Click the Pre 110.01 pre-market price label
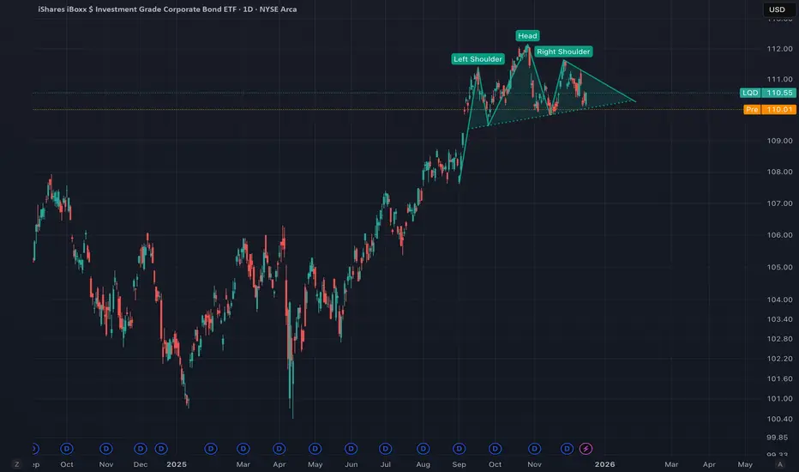Screen dimensions: 799x472 [770, 109]
